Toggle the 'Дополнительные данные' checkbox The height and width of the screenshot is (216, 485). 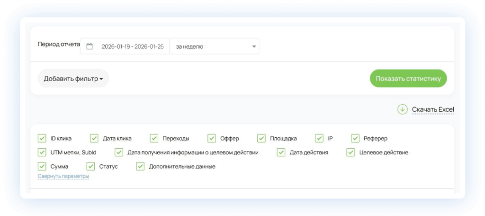(140, 166)
